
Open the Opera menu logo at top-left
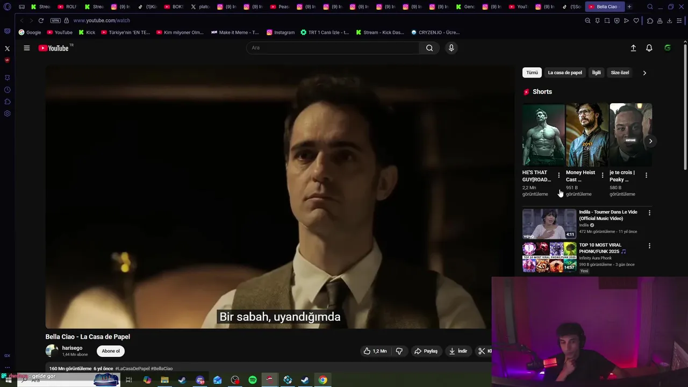(x=7, y=6)
